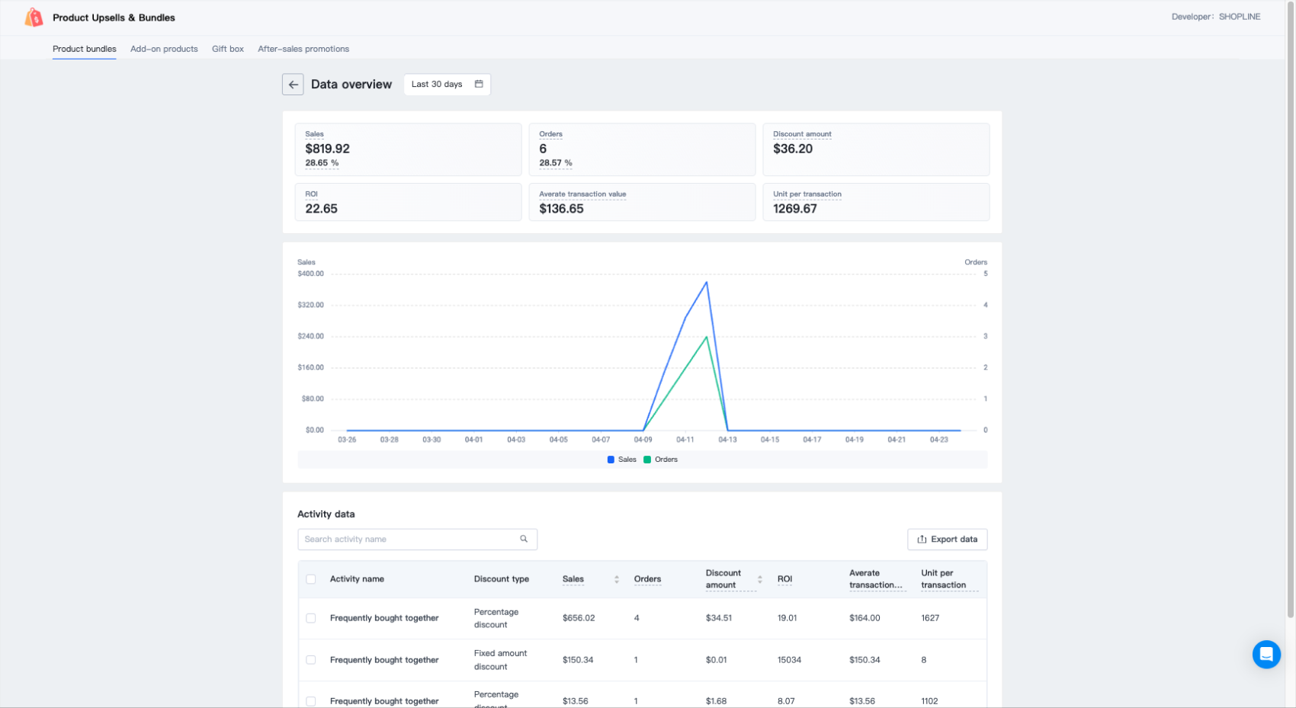Click the calendar icon in date picker
Viewport: 1296px width, 708px height.
click(479, 84)
